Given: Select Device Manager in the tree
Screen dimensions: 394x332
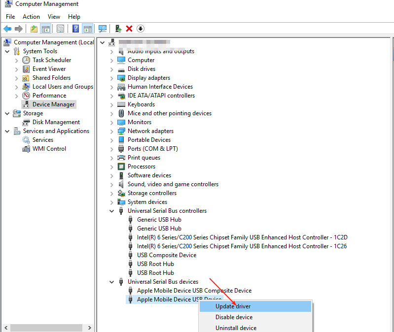Looking at the screenshot, I should pos(53,104).
